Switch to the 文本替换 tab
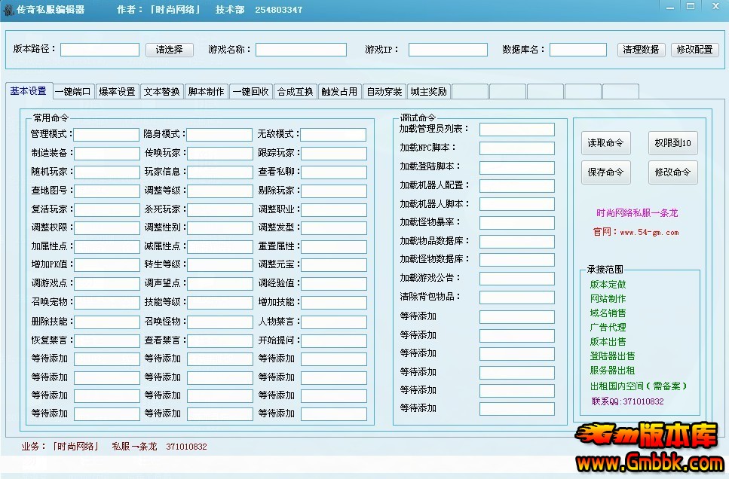The width and height of the screenshot is (729, 479). (161, 91)
